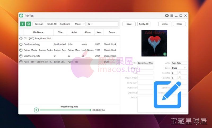Sort by the Title column header
The height and width of the screenshot is (128, 212).
(60, 32)
